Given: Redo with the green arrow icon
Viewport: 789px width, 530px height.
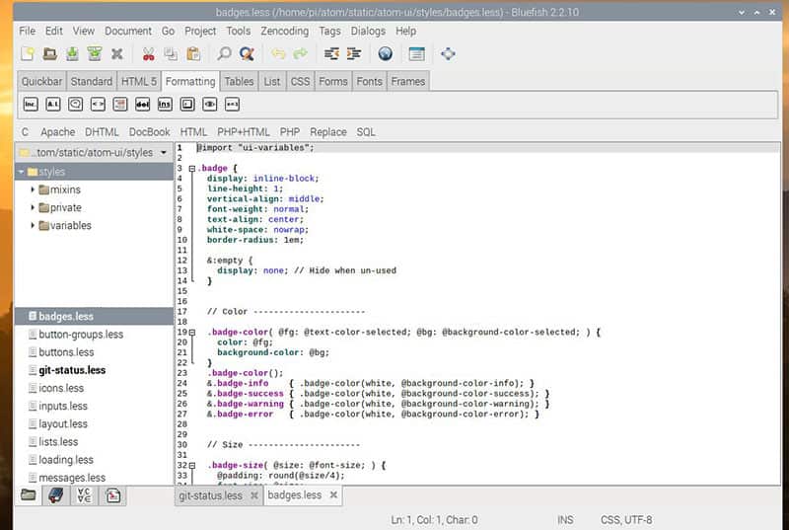Looking at the screenshot, I should (x=301, y=54).
